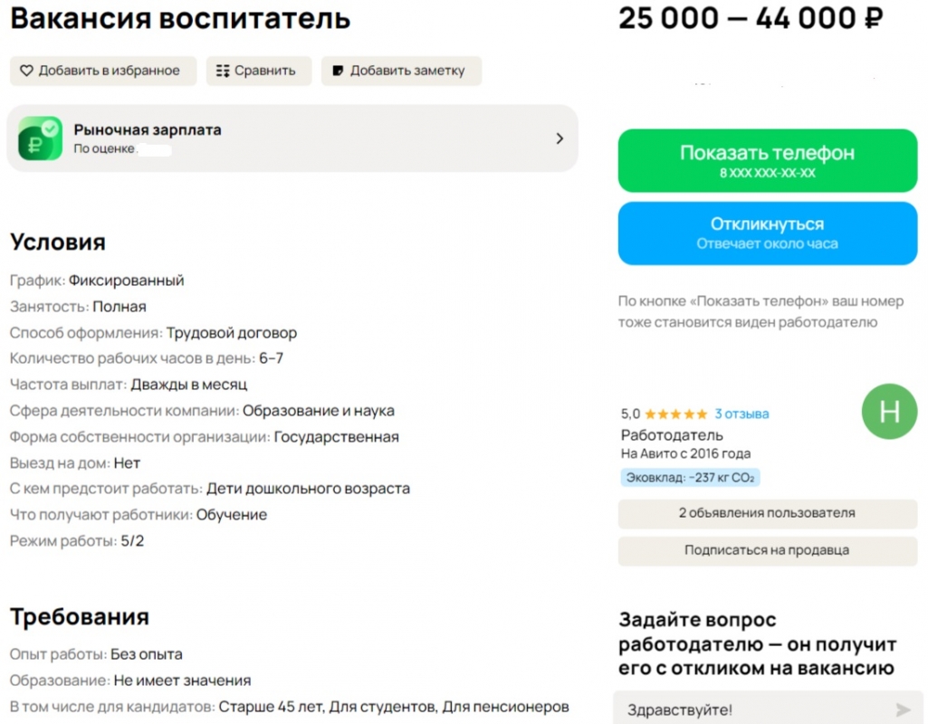Screen dimensions: 928x724
Task: Click the green ruble salary icon
Action: pos(40,138)
